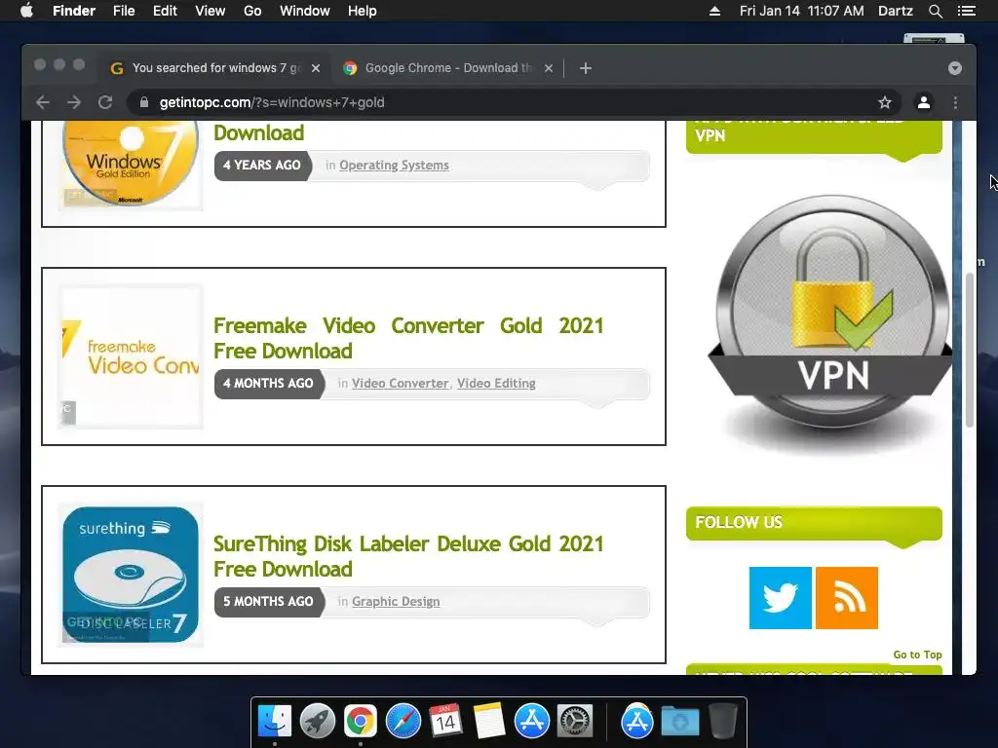Open the Trash in the Dock
Screen dimensions: 998x748
click(722, 721)
